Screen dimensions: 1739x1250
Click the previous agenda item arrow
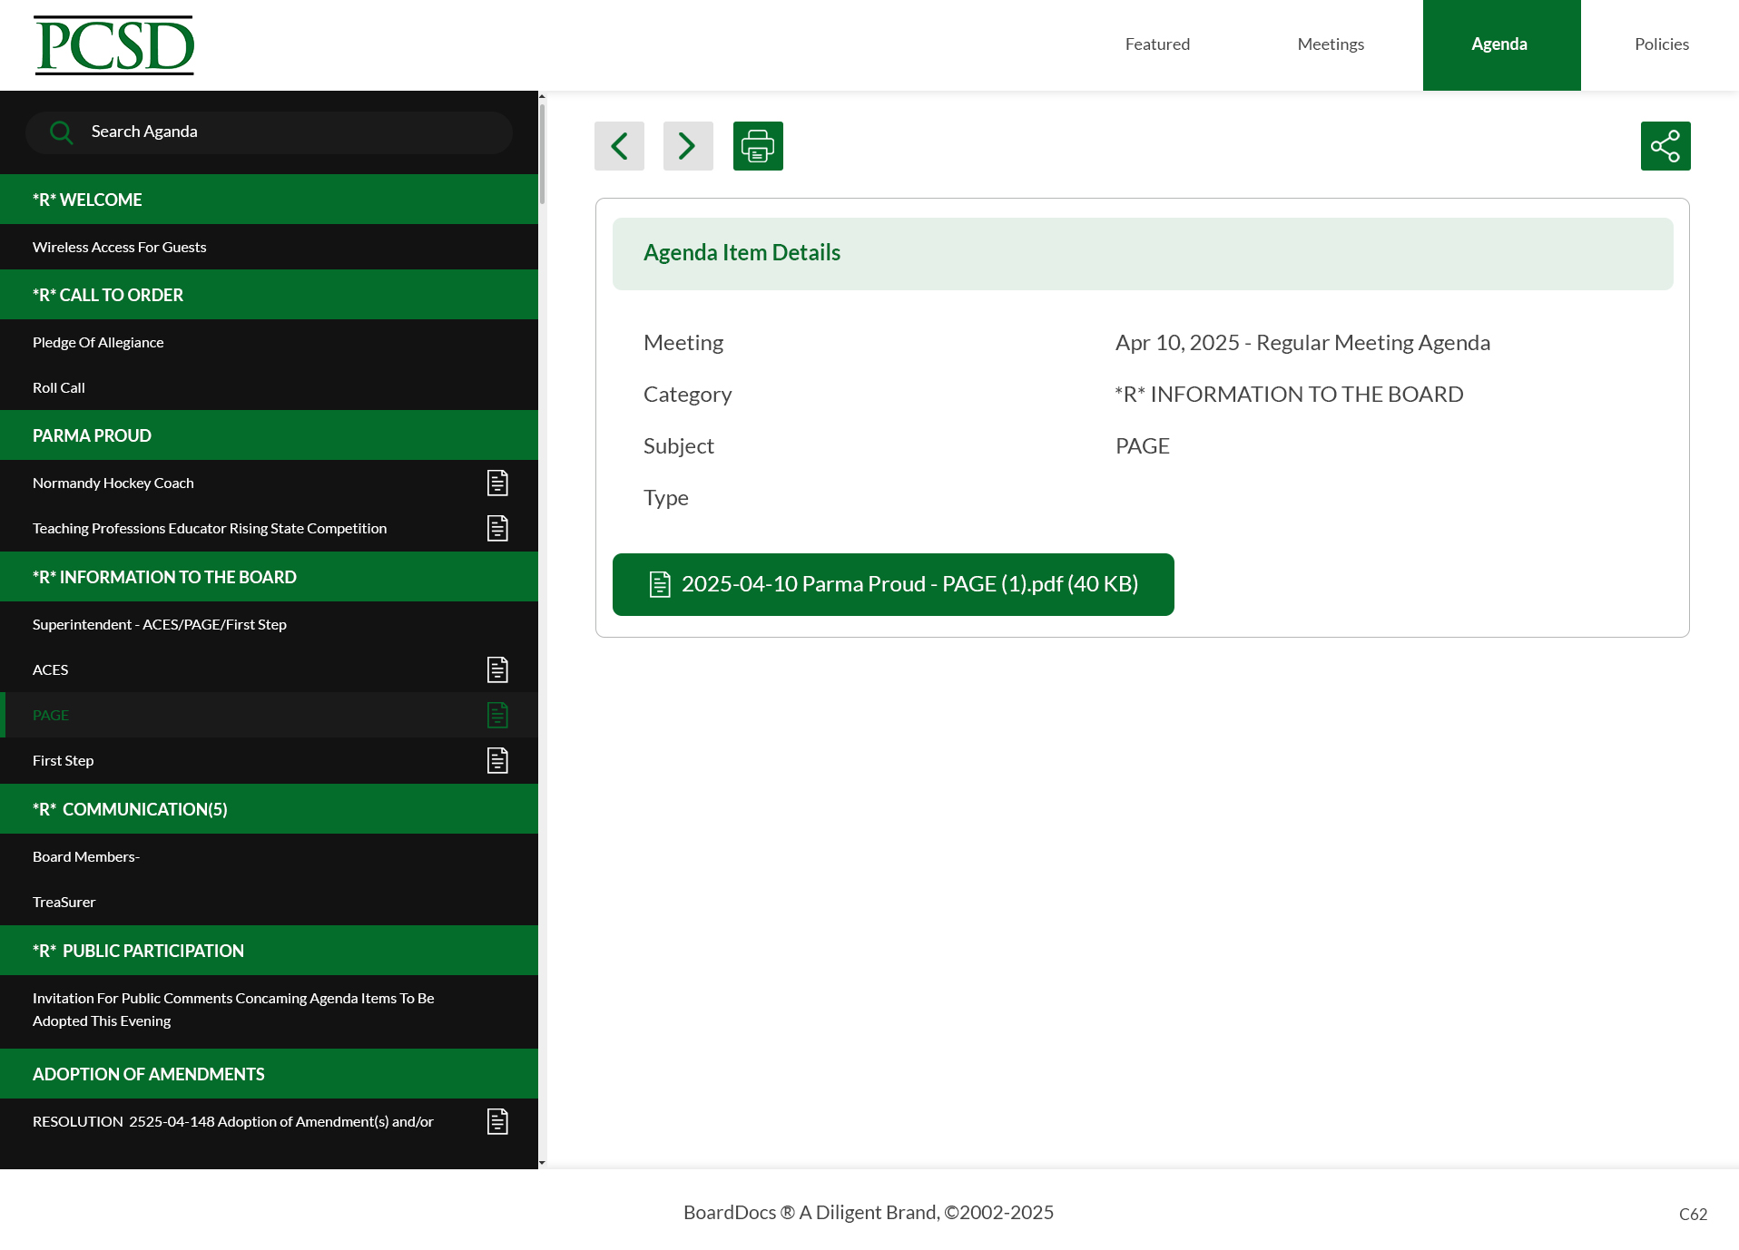point(619,146)
